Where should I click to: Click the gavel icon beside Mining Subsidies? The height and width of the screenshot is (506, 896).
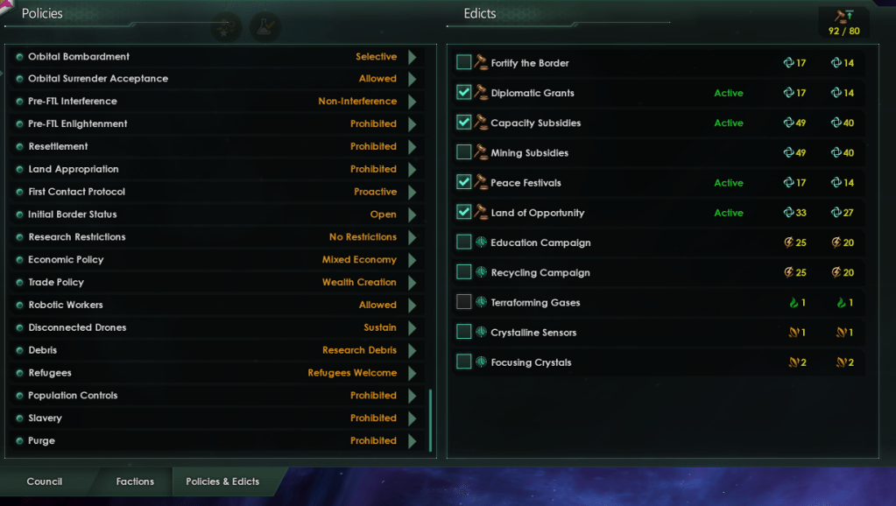tap(481, 152)
